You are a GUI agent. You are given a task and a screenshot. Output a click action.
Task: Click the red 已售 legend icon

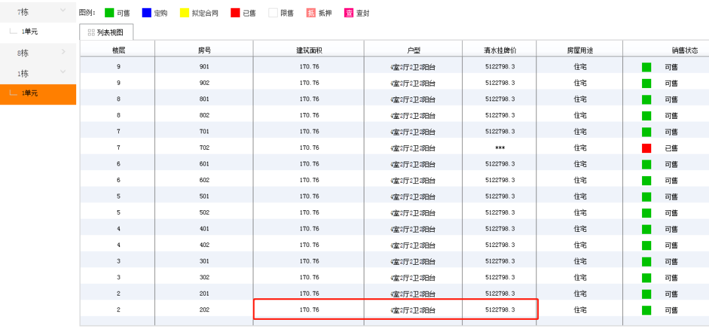pos(235,13)
